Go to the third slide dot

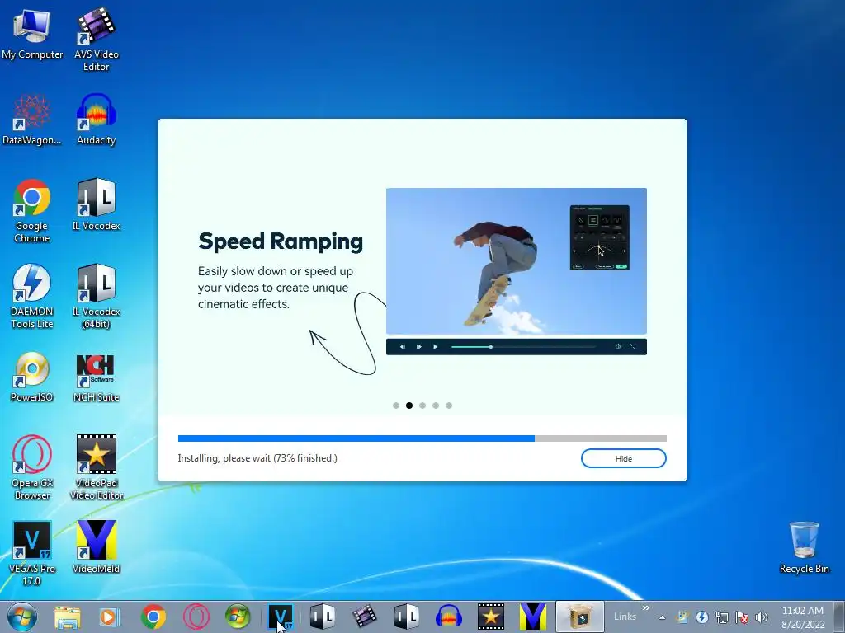[422, 406]
